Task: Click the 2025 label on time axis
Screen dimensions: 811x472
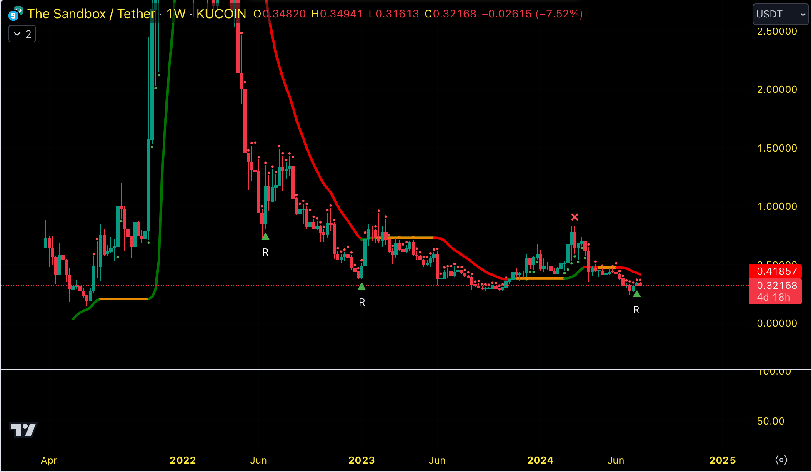Action: (x=723, y=460)
